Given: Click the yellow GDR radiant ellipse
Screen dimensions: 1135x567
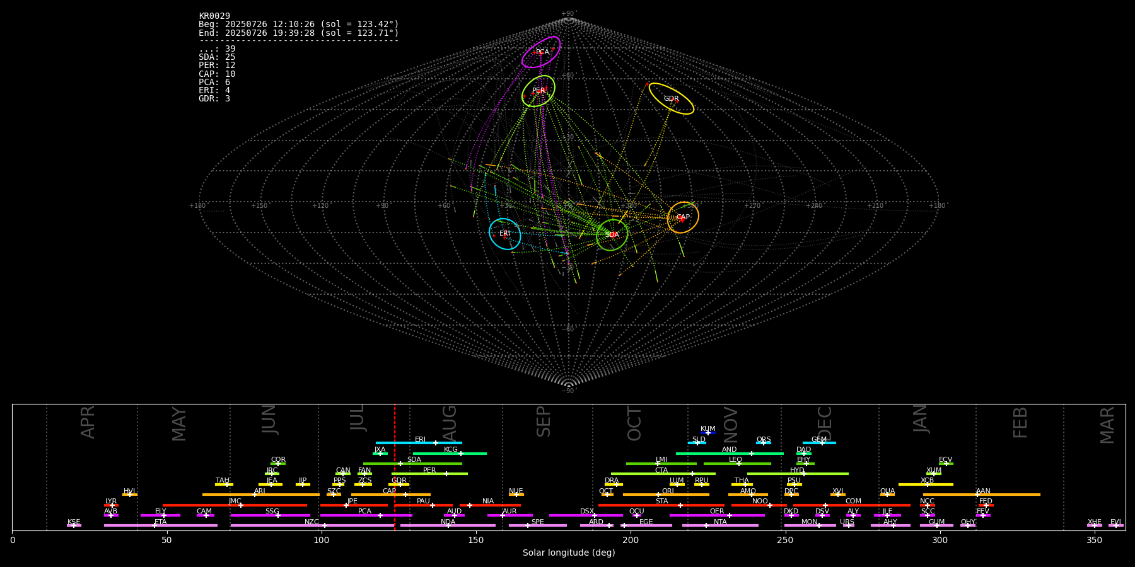Looking at the screenshot, I should coord(672,98).
